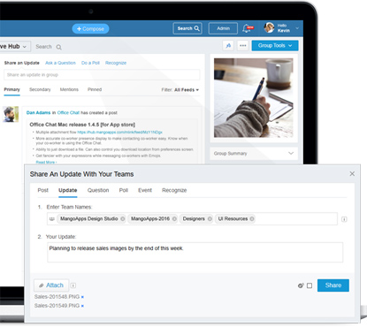
Task: Select the Mentions feed tab
Action: click(x=69, y=89)
